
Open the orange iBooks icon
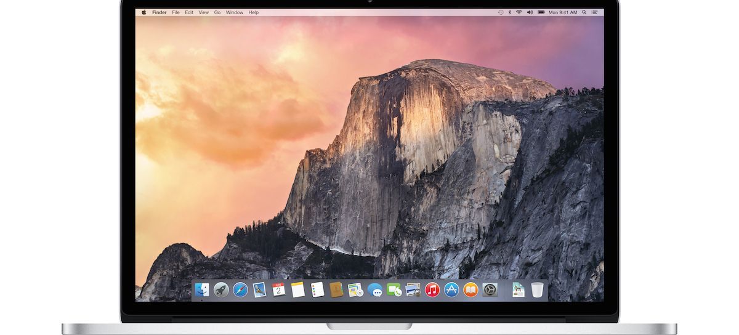[x=470, y=289]
